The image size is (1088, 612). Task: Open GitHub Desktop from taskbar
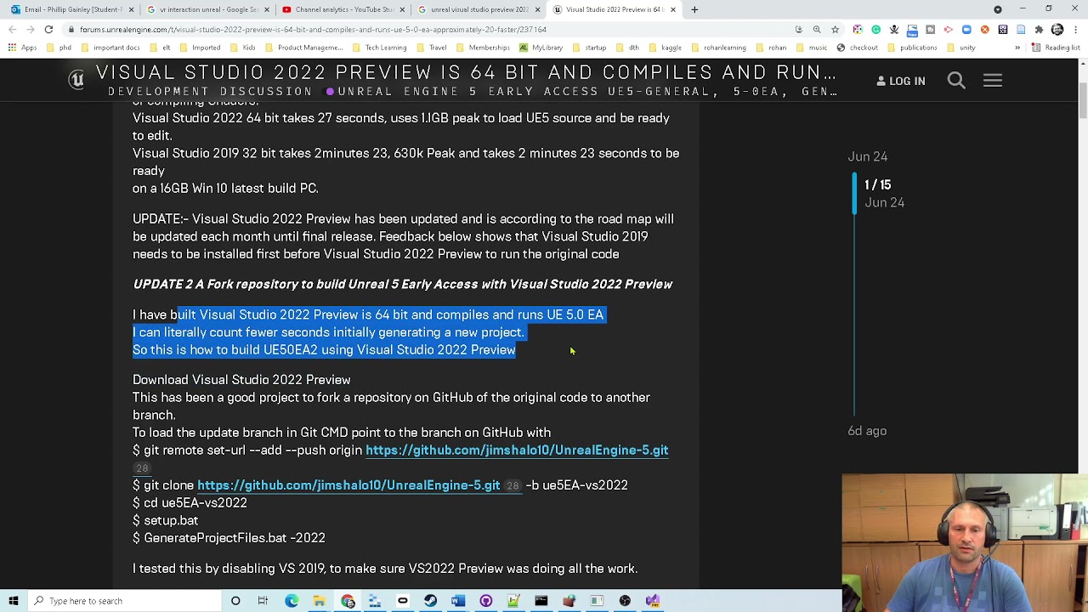point(486,601)
